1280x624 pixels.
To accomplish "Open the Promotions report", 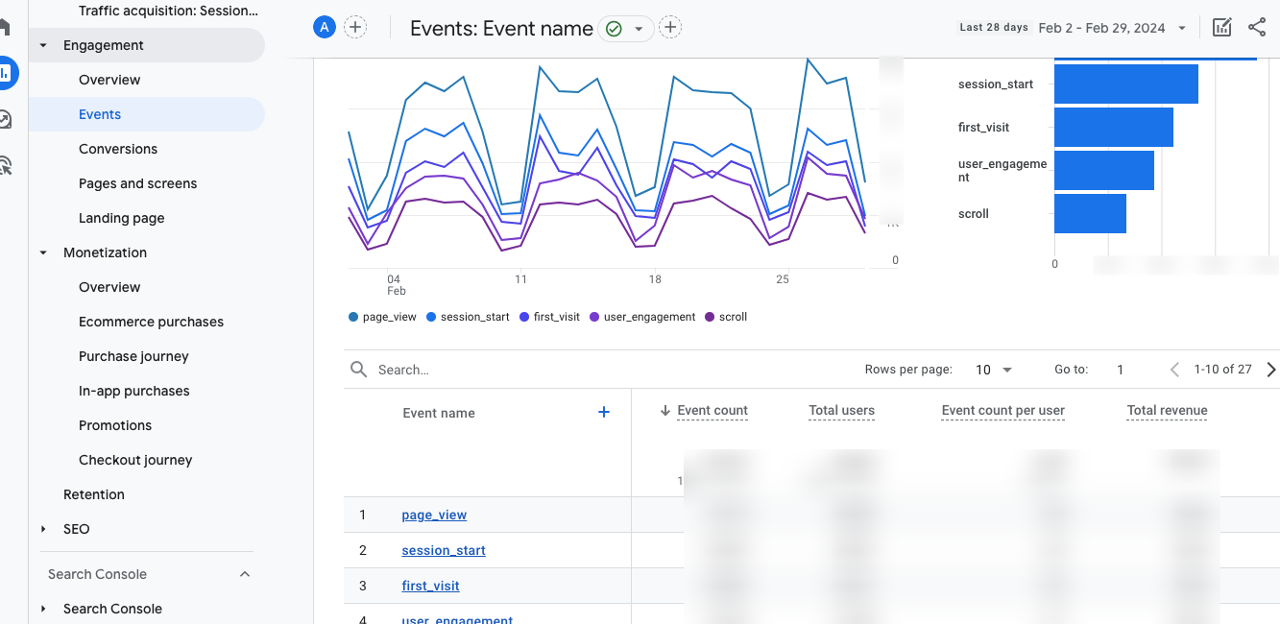I will (115, 425).
